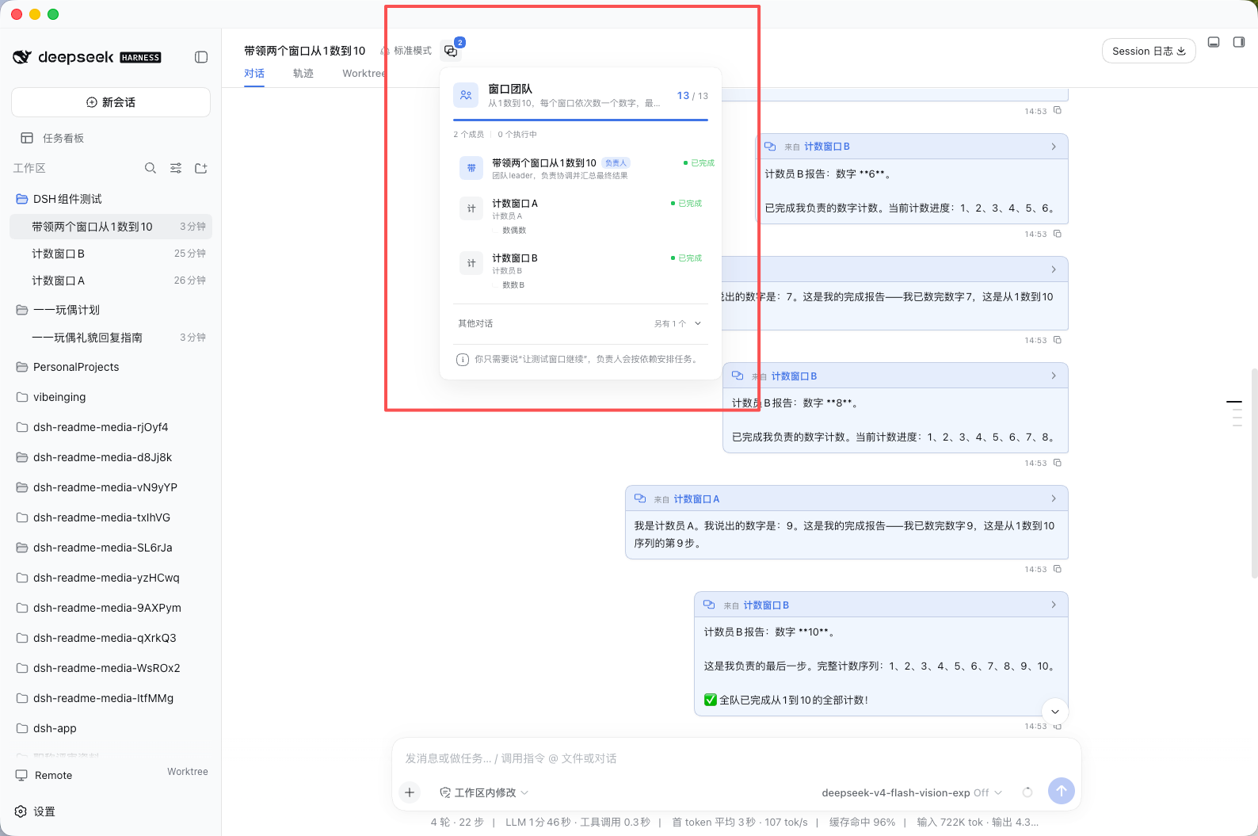The image size is (1258, 836).
Task: Click the deepseek whale logo
Action: [22, 57]
